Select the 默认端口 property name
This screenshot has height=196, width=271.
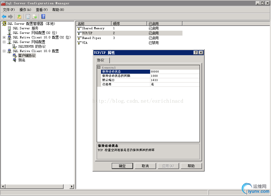pos(125,80)
